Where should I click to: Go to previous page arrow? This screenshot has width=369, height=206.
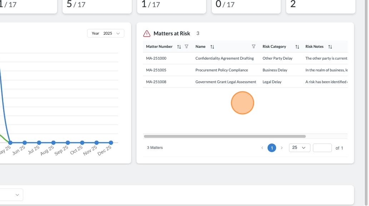(262, 148)
